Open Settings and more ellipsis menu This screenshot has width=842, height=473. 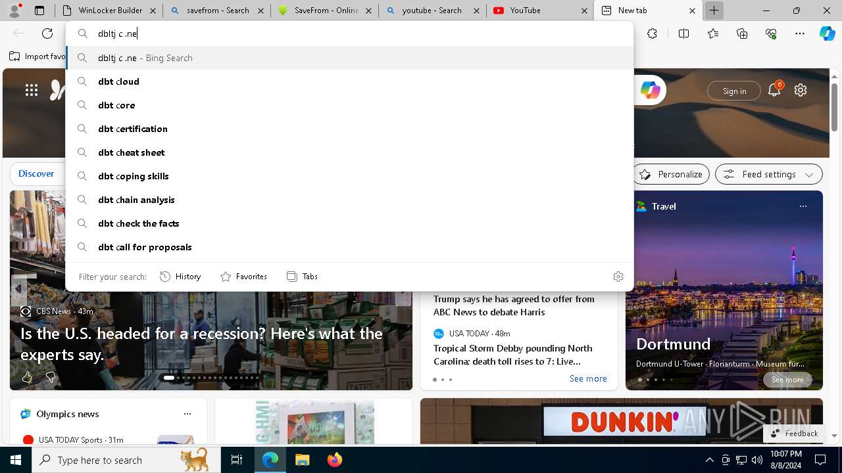click(x=800, y=34)
